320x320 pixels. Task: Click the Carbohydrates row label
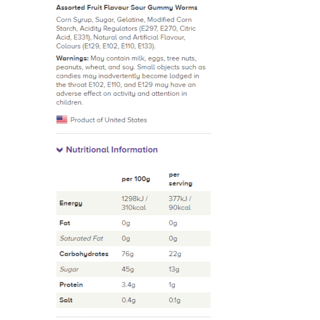(x=84, y=254)
